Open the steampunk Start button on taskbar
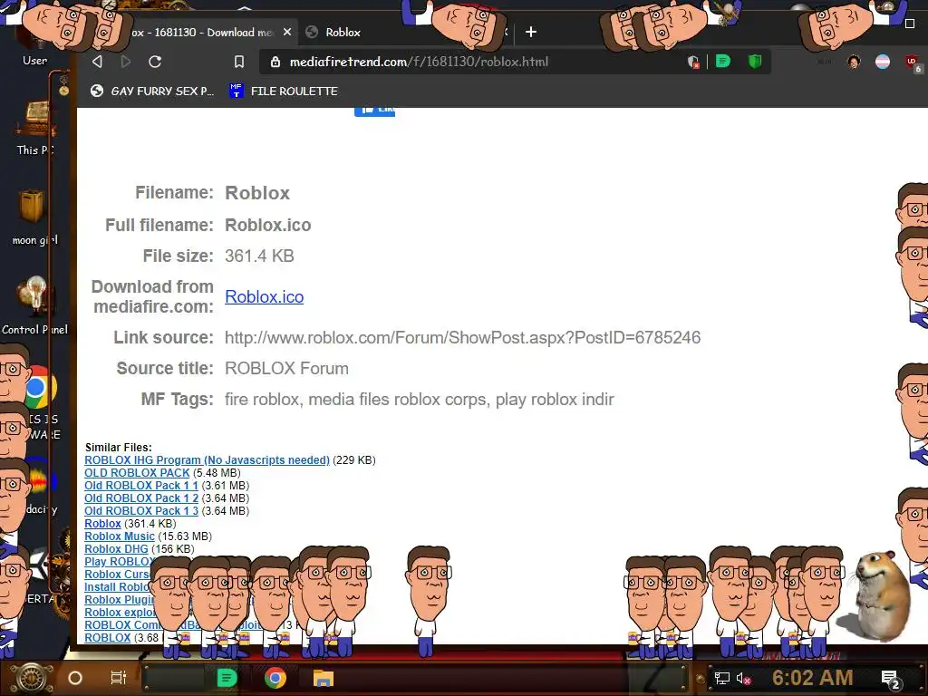The width and height of the screenshot is (928, 696). click(x=32, y=678)
